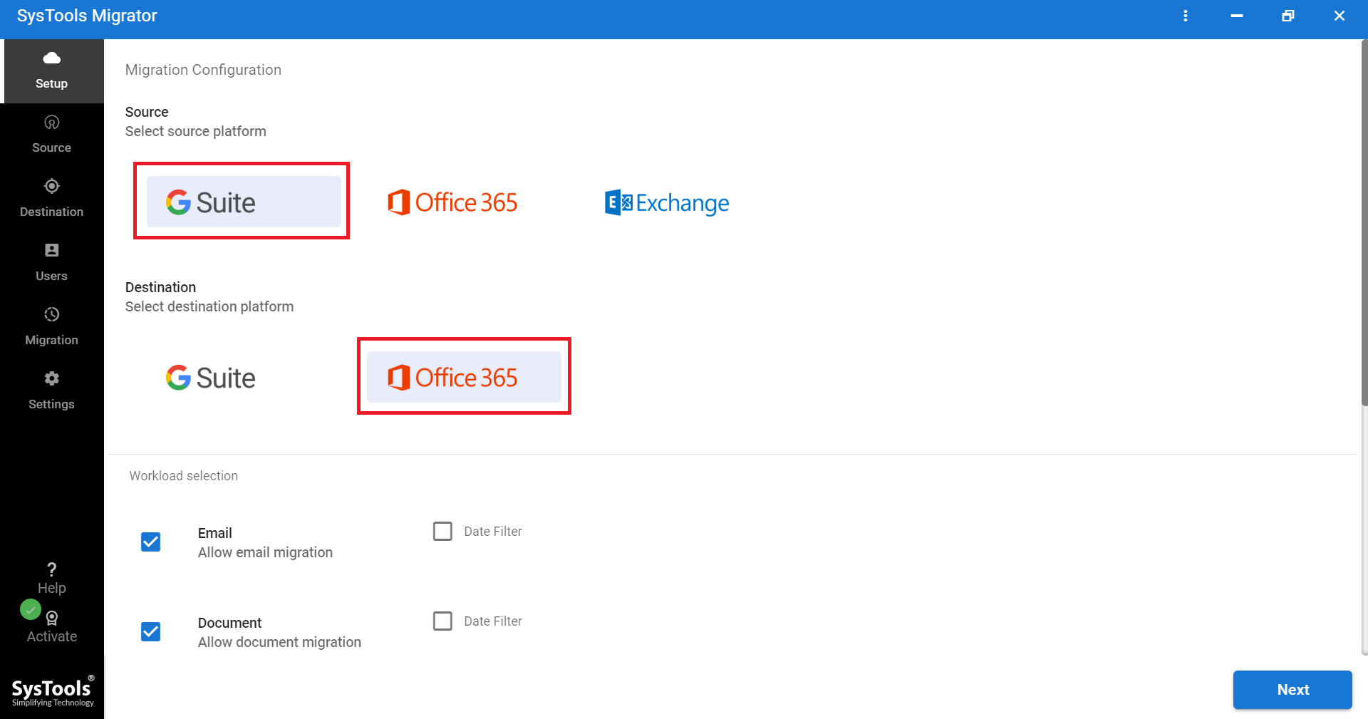Image resolution: width=1368 pixels, height=719 pixels.
Task: Click the Users contact icon
Action: point(52,250)
